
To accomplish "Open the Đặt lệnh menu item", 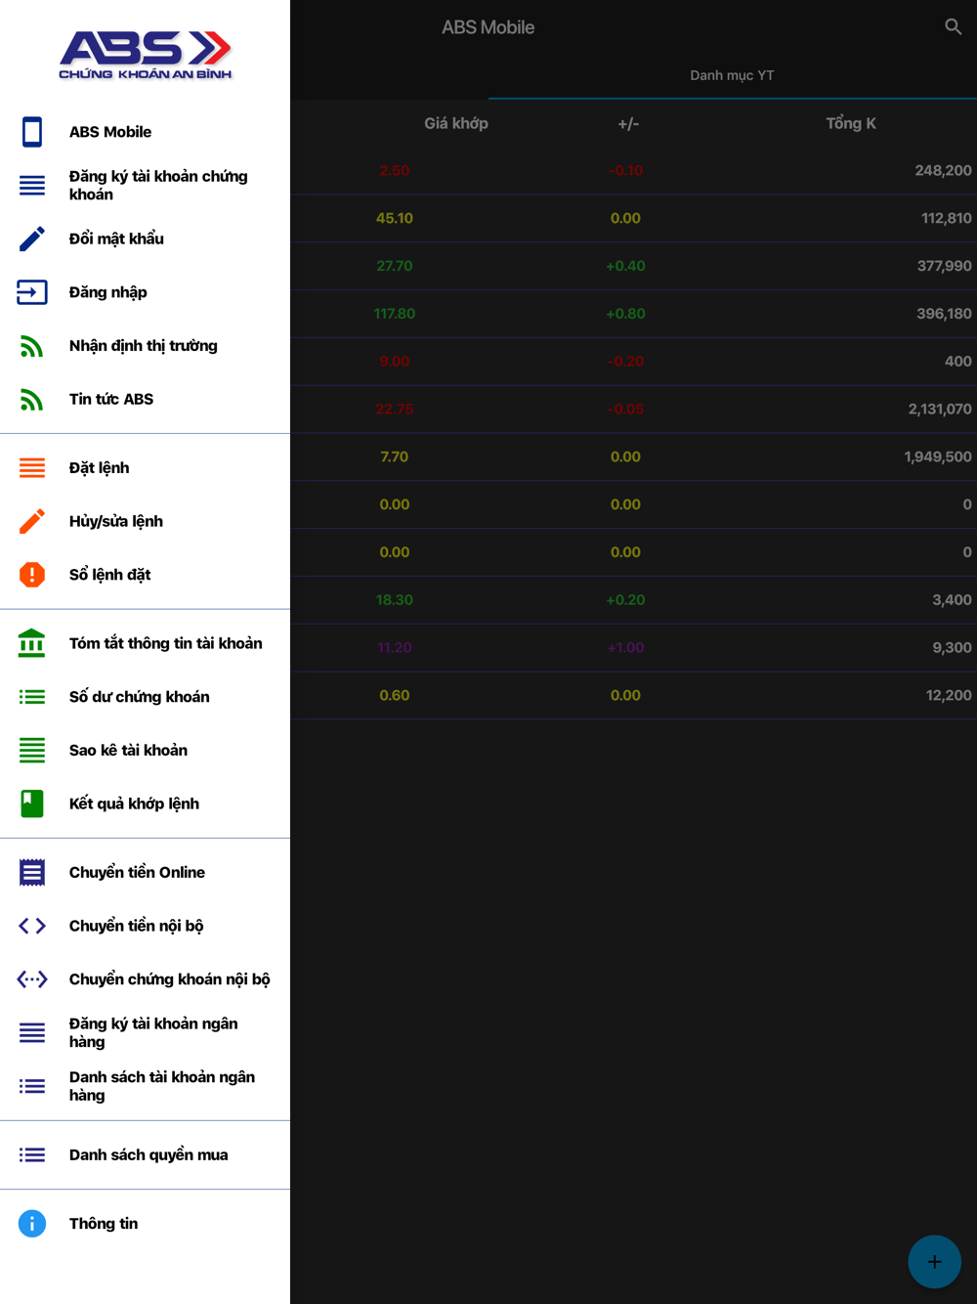I will tap(99, 468).
